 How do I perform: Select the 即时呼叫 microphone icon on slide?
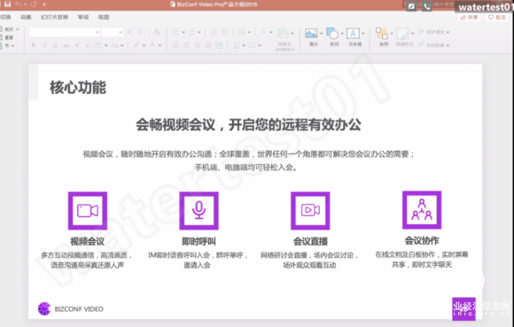coord(199,211)
